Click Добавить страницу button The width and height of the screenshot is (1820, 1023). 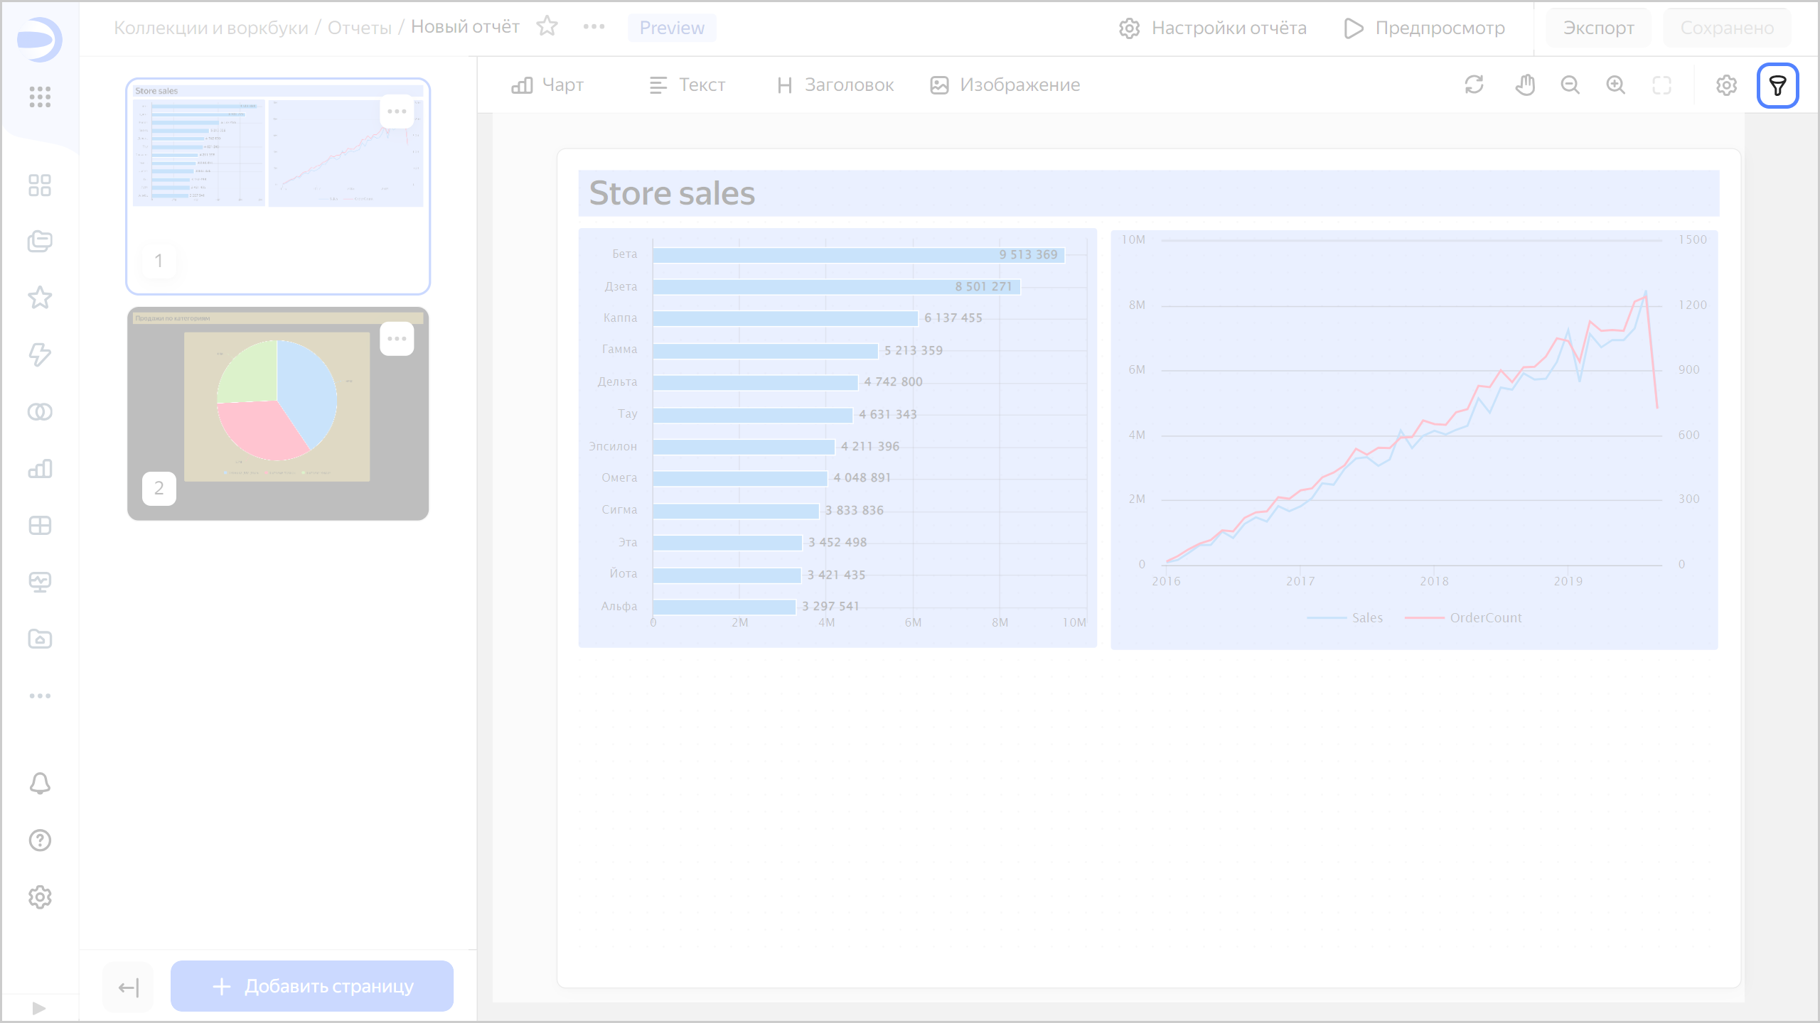tap(312, 986)
